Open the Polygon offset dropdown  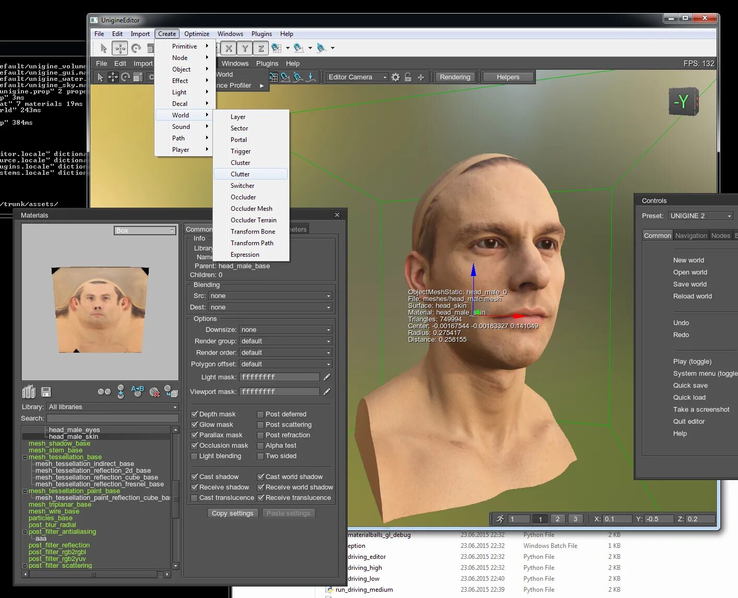point(285,364)
